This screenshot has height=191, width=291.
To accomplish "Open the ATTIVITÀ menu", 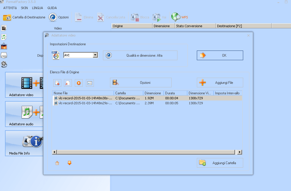I will [x=10, y=8].
